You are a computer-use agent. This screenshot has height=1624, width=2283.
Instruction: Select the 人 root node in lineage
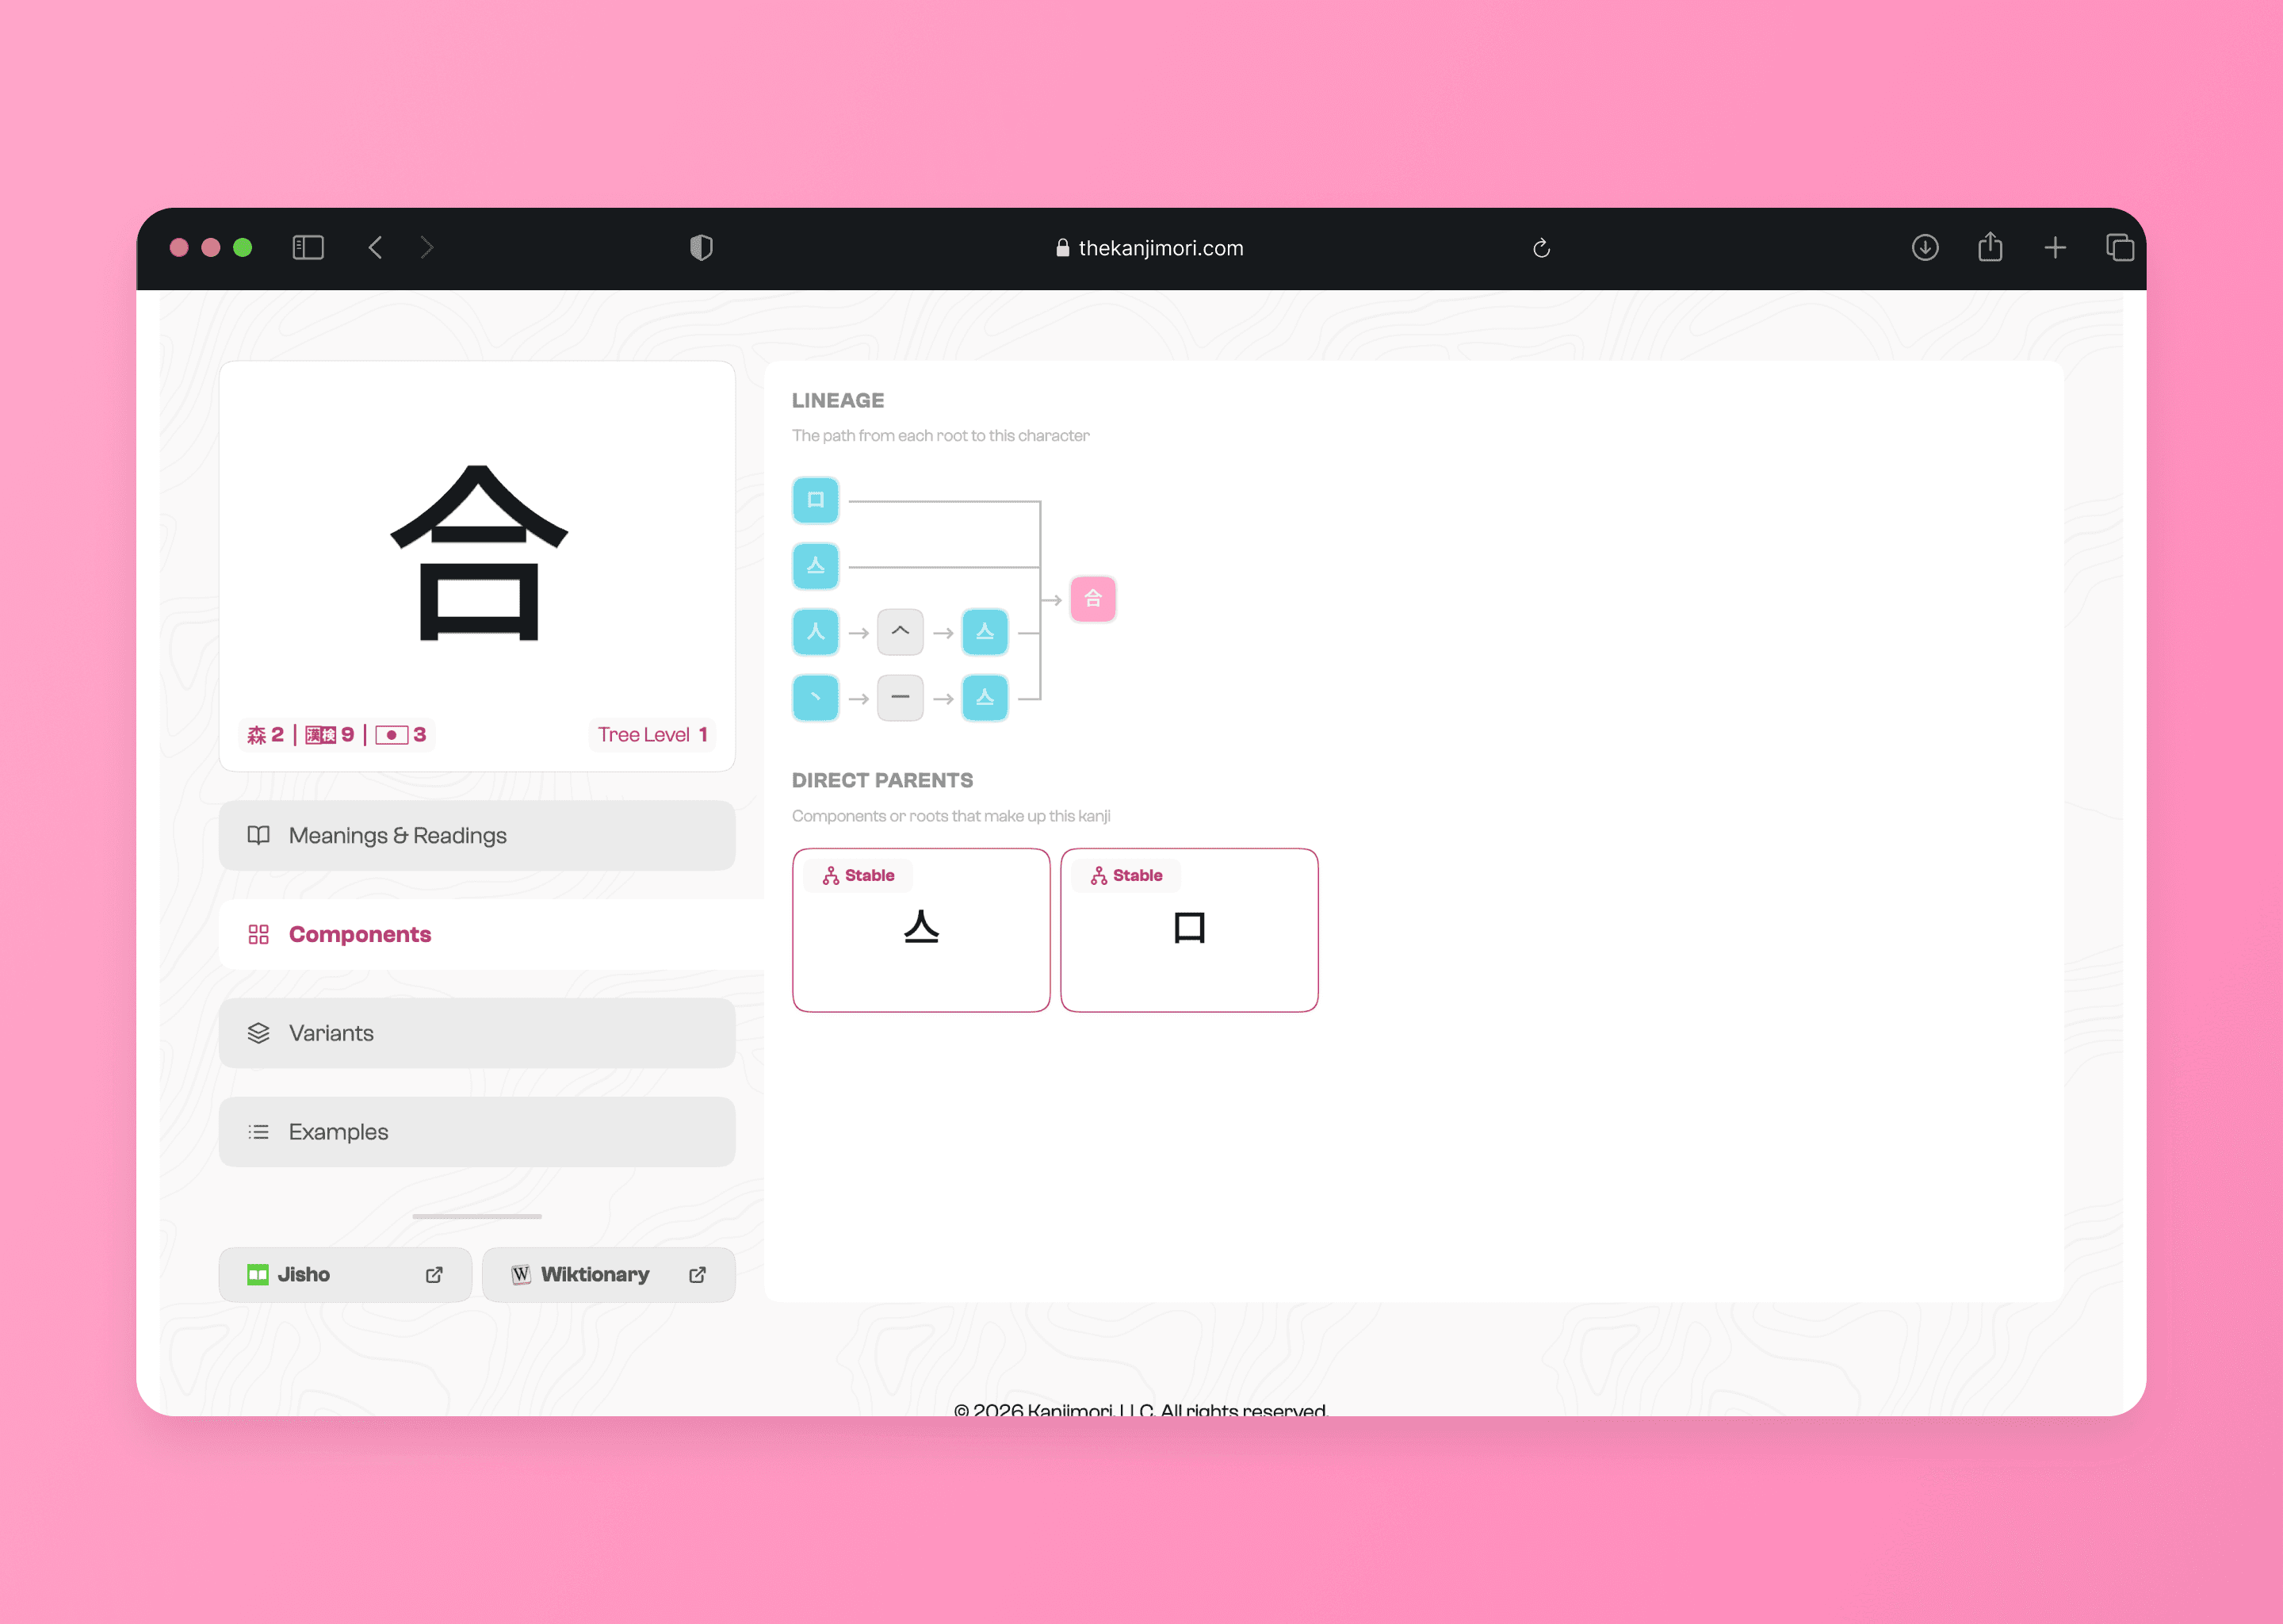(x=815, y=632)
